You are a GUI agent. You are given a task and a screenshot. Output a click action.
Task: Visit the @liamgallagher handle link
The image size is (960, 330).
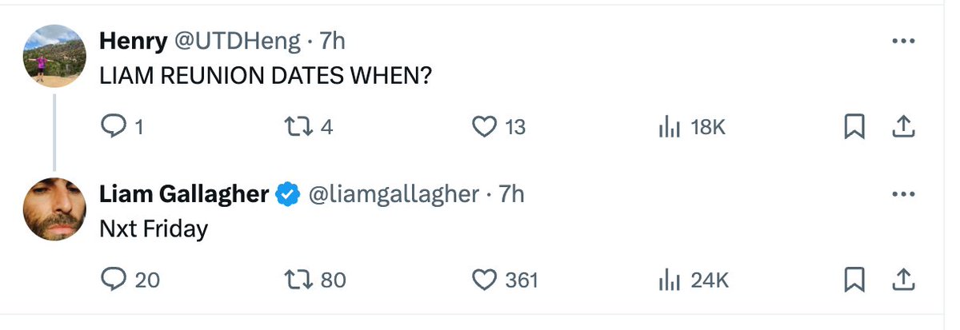394,194
